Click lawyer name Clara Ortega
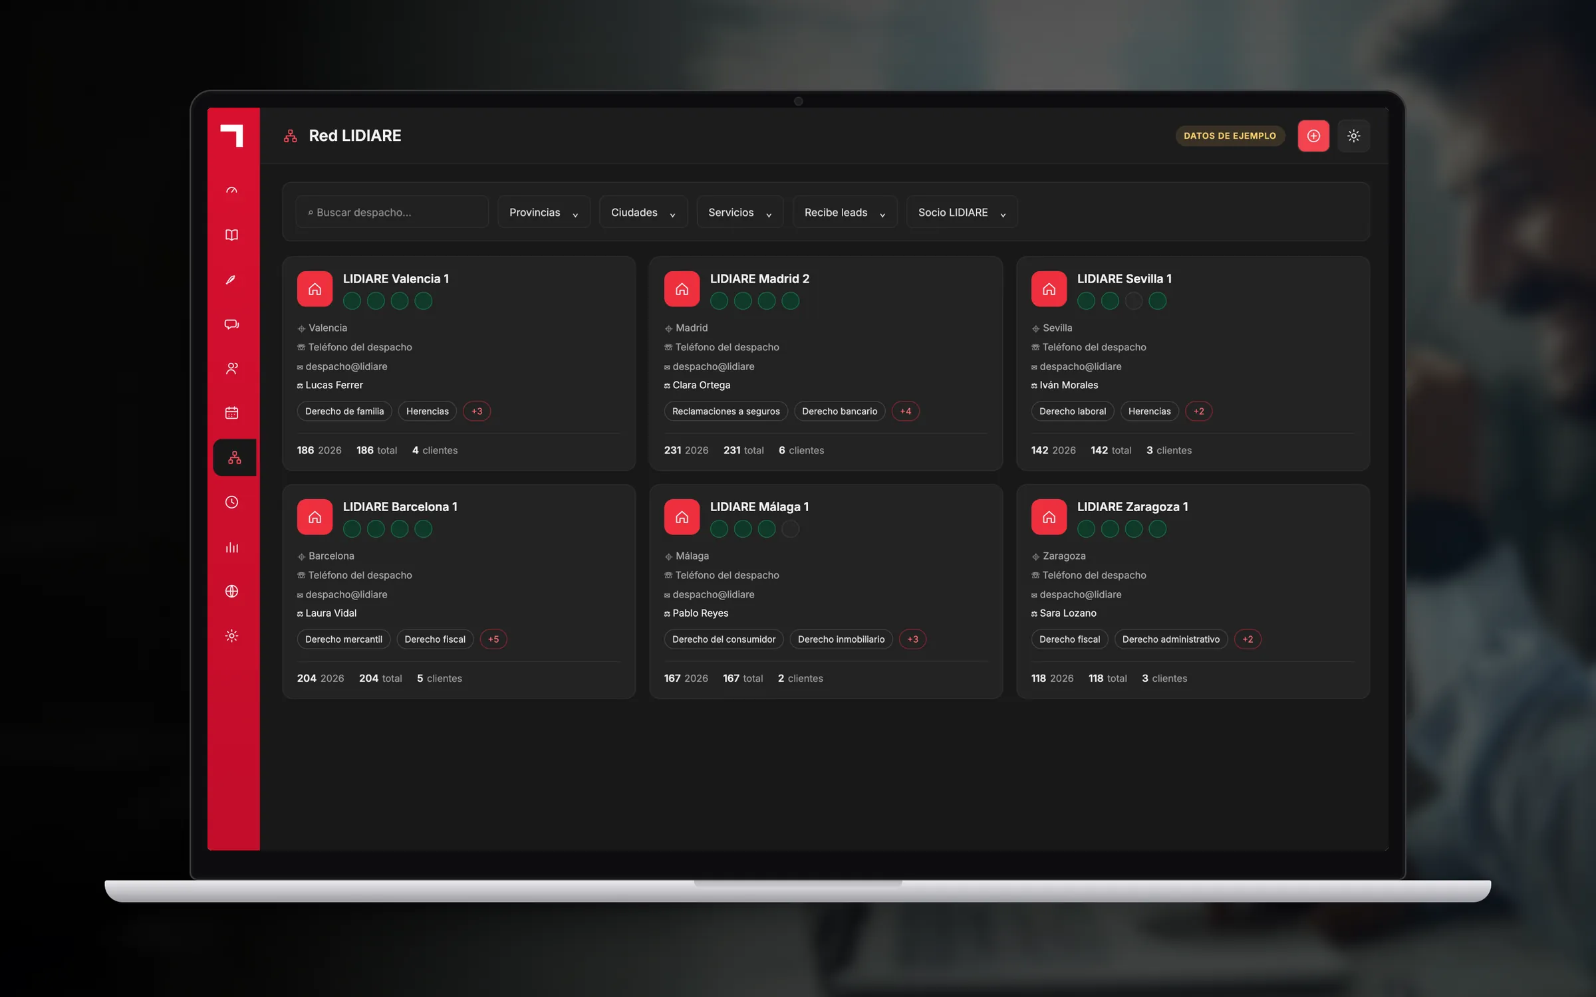 tap(701, 385)
